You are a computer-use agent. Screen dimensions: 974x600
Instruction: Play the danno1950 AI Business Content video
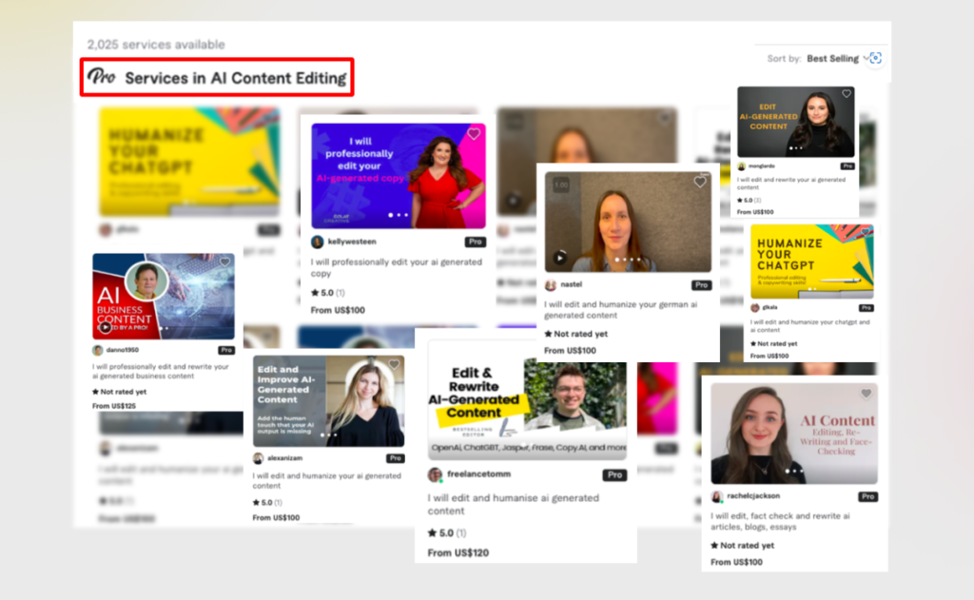coord(105,327)
